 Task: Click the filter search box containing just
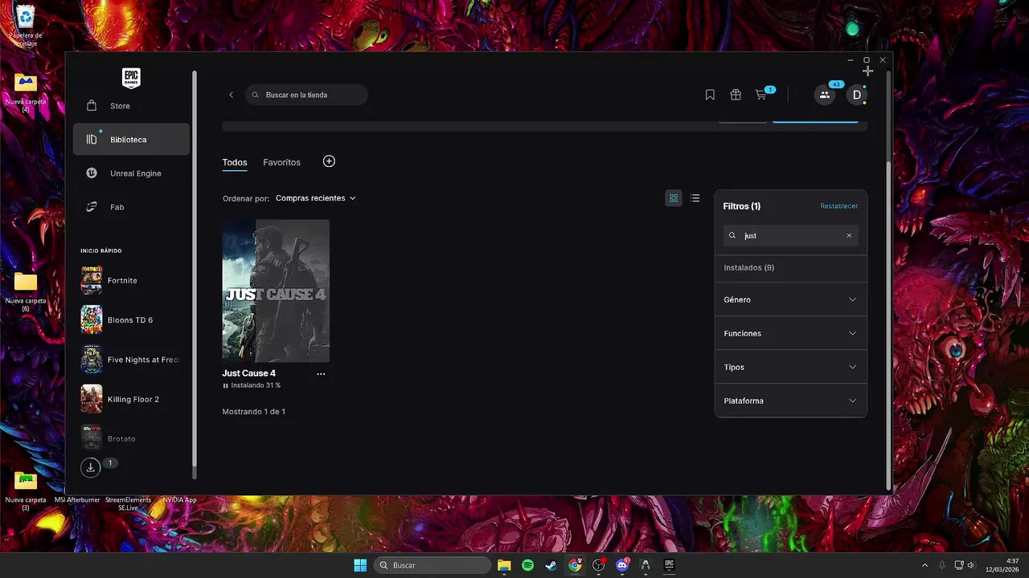[x=790, y=236]
